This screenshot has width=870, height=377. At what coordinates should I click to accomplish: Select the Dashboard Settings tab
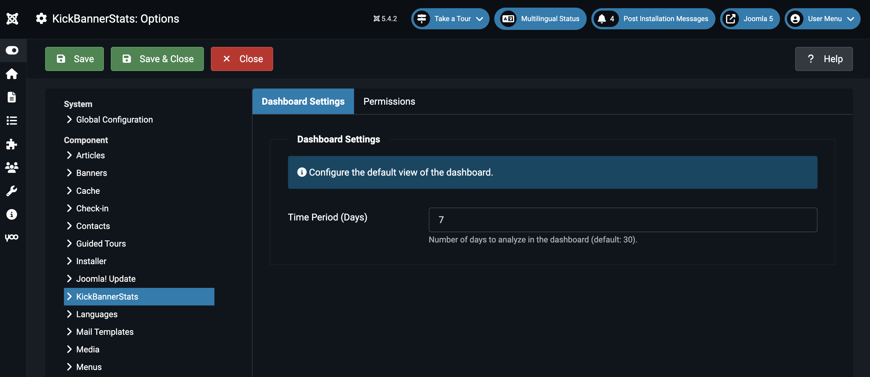click(x=303, y=101)
